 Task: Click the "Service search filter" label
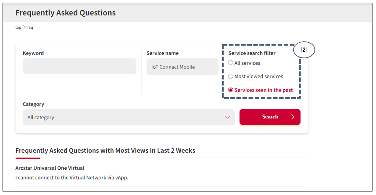[x=252, y=53]
